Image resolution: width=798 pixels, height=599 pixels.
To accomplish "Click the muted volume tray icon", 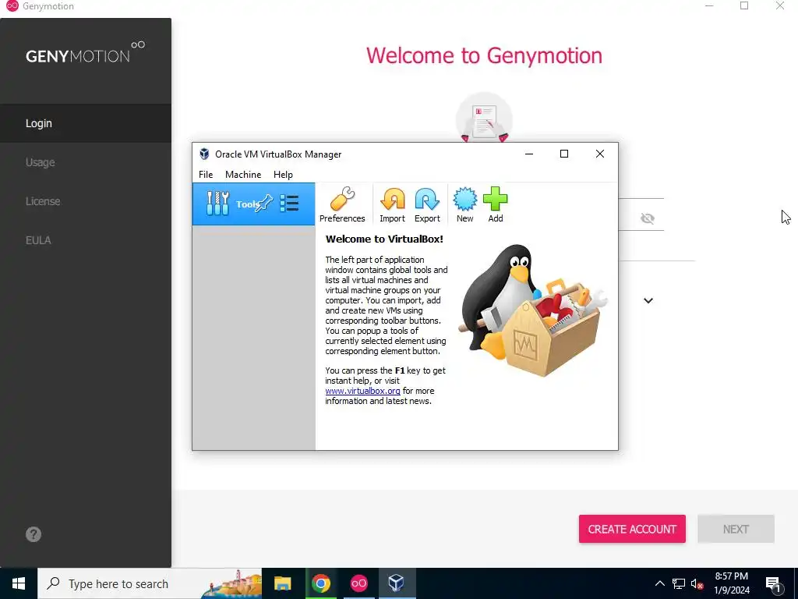I will click(697, 583).
